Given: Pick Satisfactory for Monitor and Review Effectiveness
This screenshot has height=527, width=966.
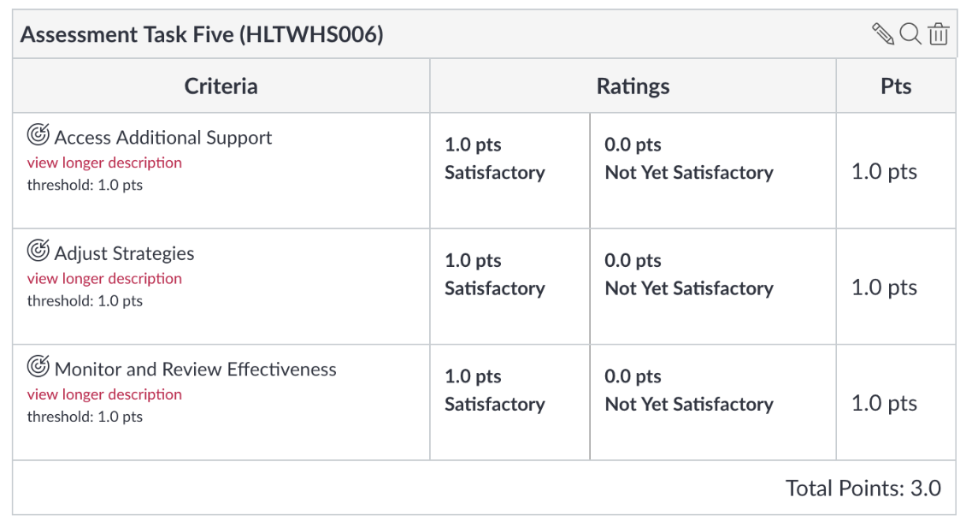Looking at the screenshot, I should coord(510,402).
